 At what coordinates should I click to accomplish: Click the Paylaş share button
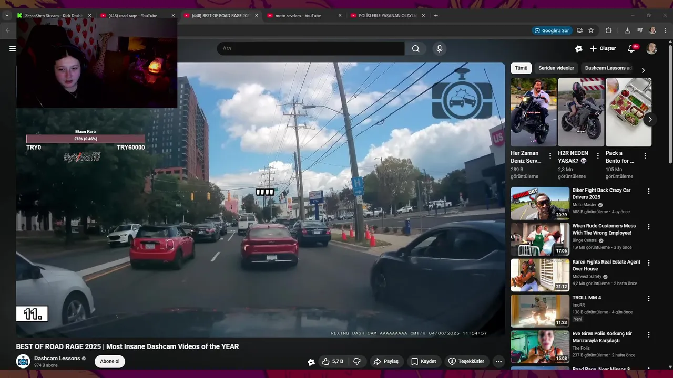pyautogui.click(x=386, y=361)
